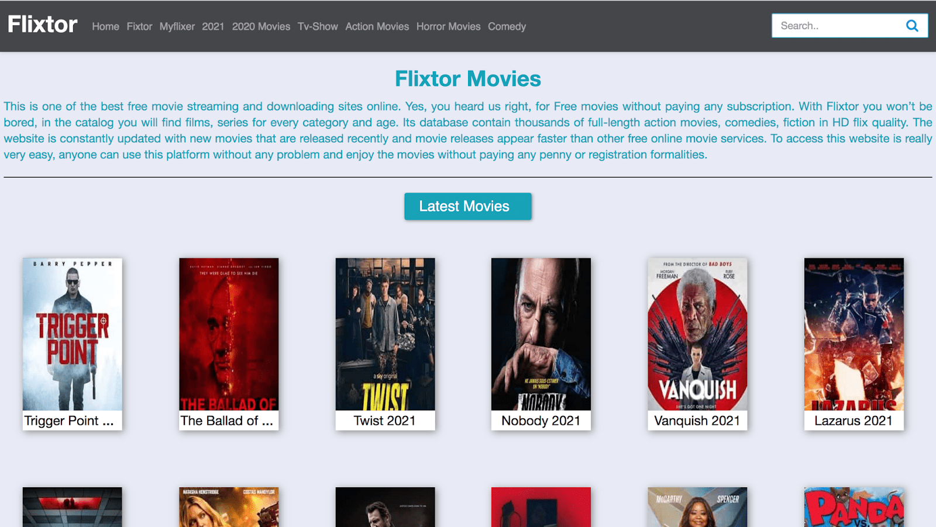Select the Vanquish movie poster

point(697,334)
